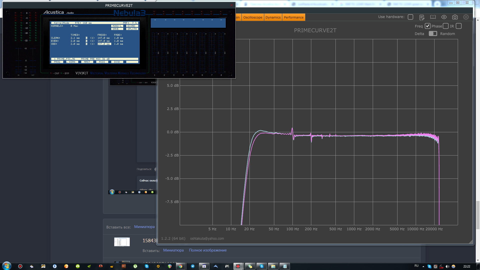Adjust the Nebula3 OUT level slider
This screenshot has height=270, width=480.
tap(33, 60)
